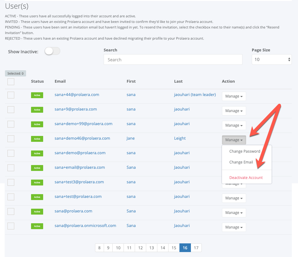Go to page 12
This screenshot has height=257, width=298.
tap(140, 248)
